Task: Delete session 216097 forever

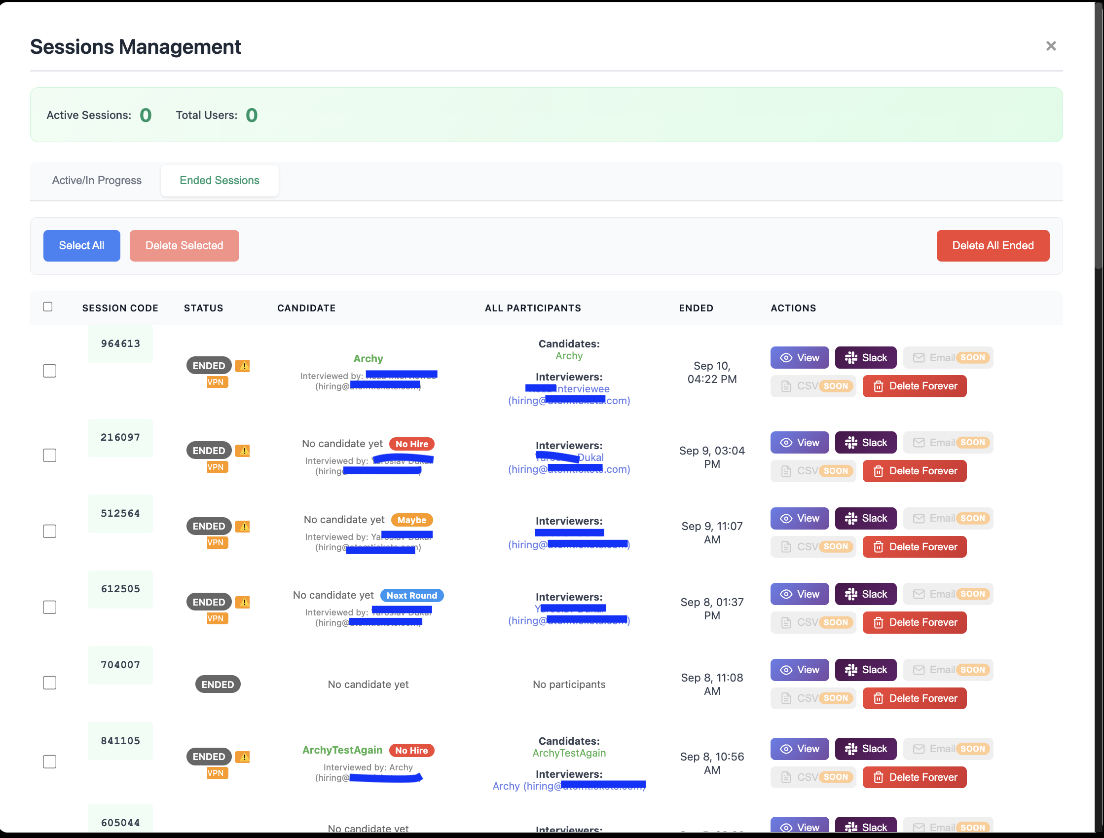Action: tap(915, 471)
